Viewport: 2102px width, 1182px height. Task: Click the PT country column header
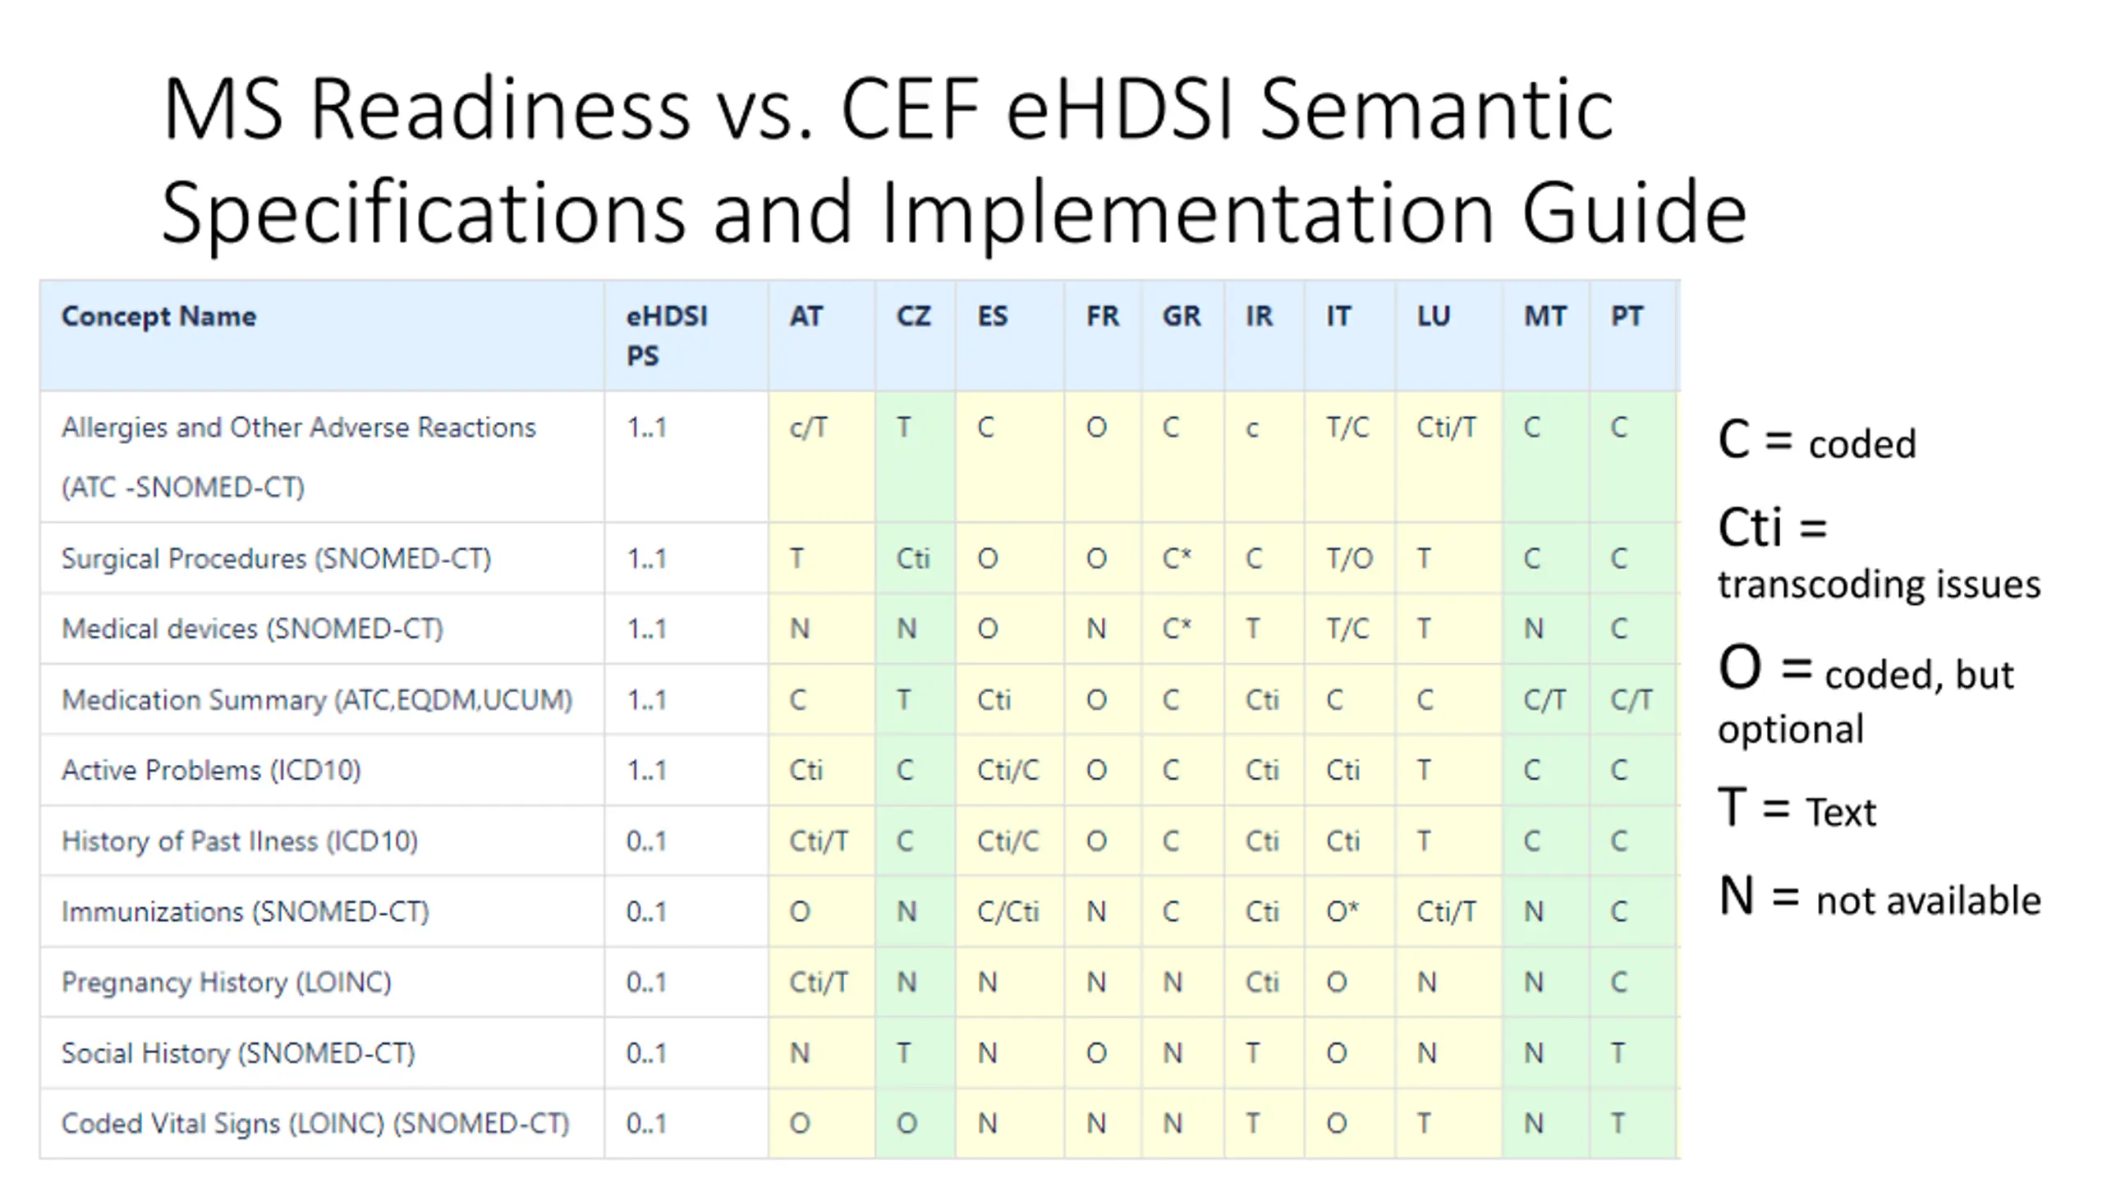1627,317
